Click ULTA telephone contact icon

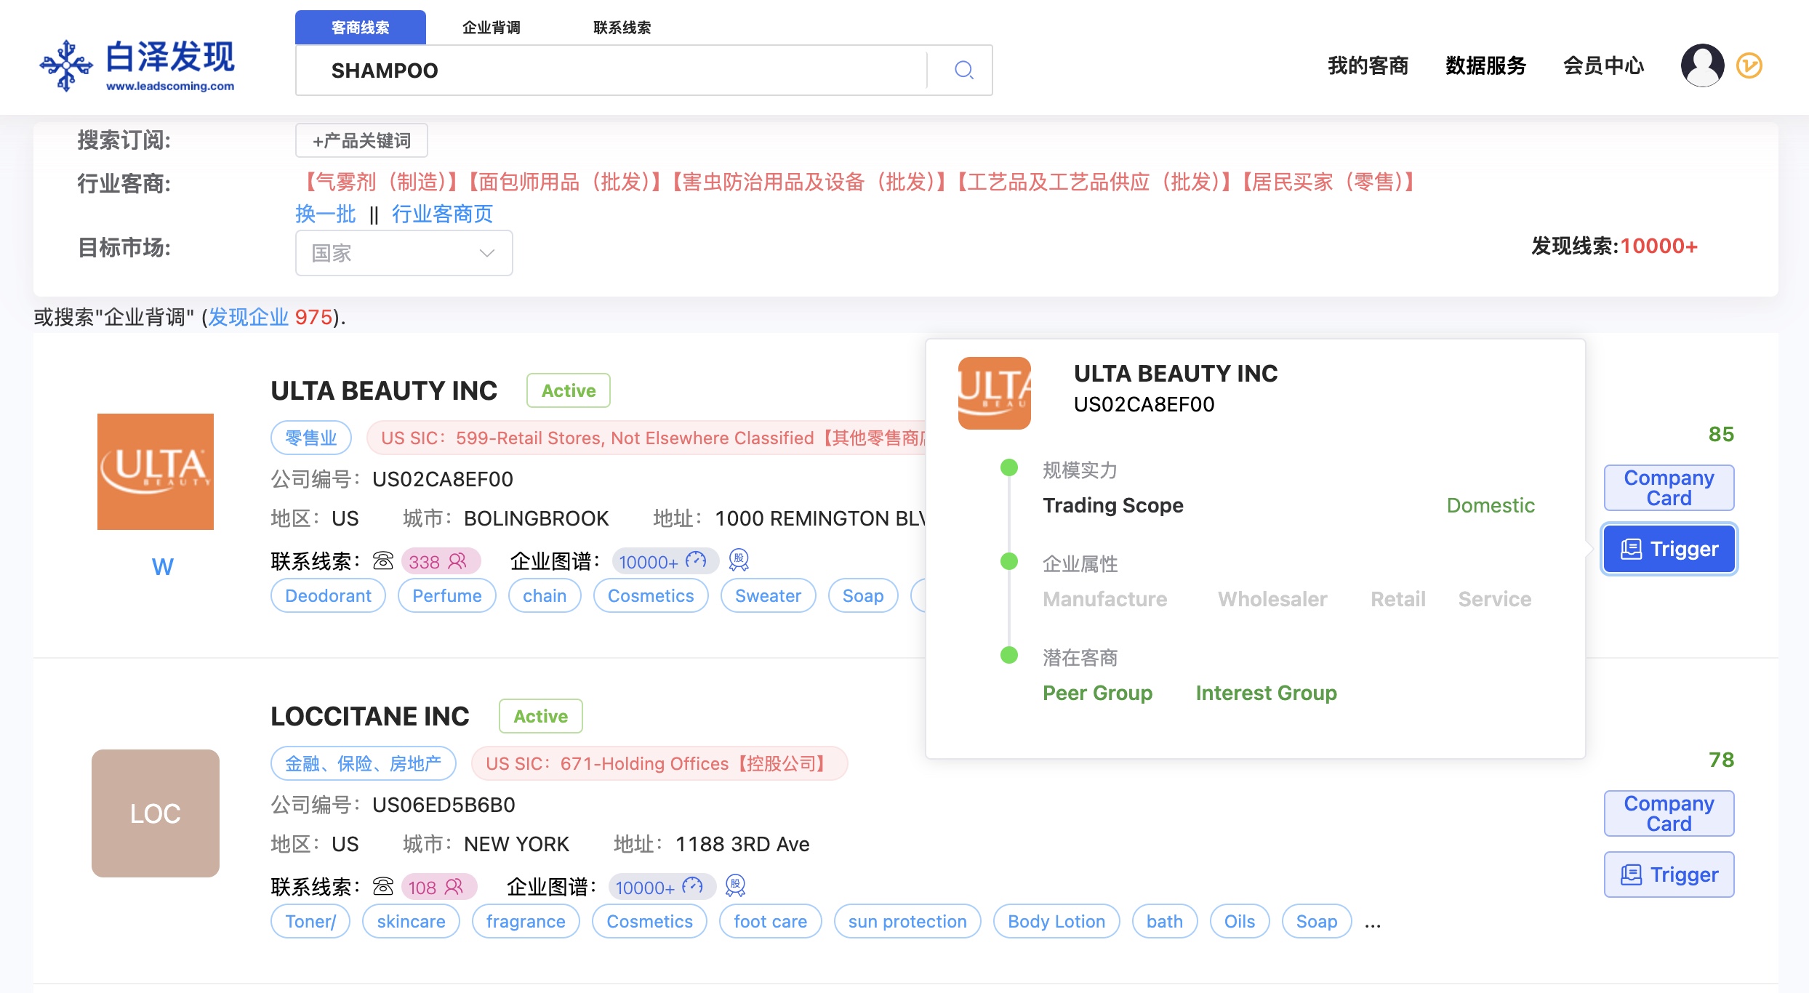pos(383,561)
